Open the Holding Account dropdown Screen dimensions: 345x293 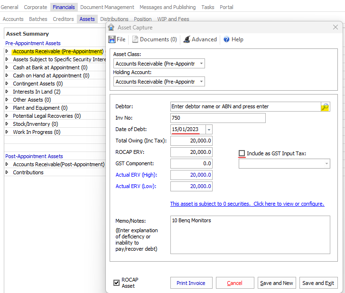point(202,82)
